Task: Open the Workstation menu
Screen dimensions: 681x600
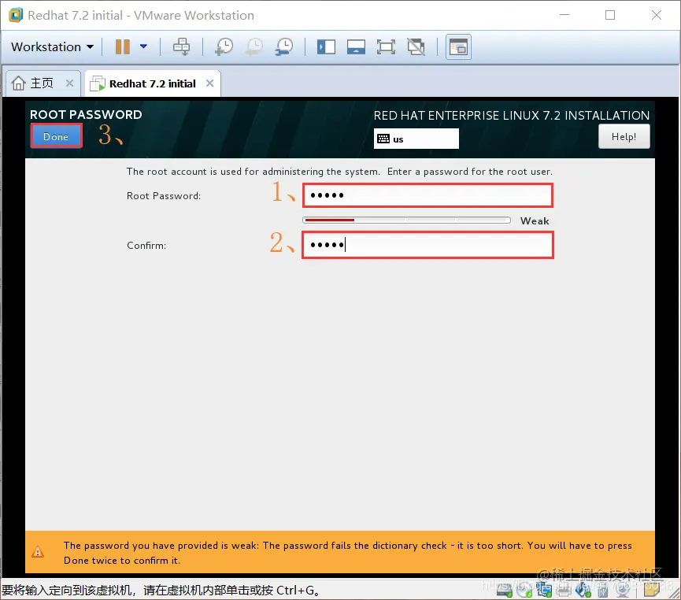Action: (52, 46)
